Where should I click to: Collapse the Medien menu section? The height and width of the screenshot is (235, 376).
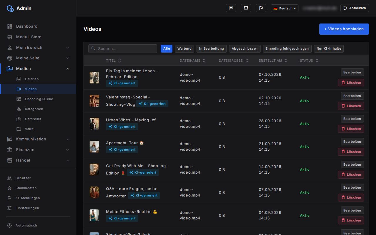(x=38, y=68)
